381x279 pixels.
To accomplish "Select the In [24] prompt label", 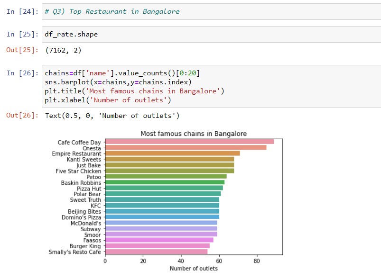I will 22,11.
